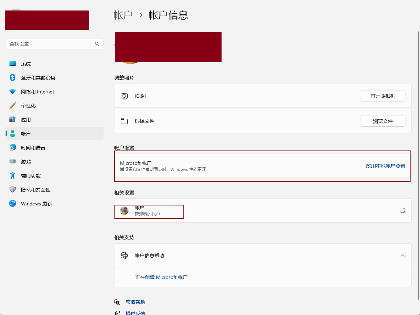Click the 浏览文件 button
This screenshot has height=315, width=420.
point(383,121)
